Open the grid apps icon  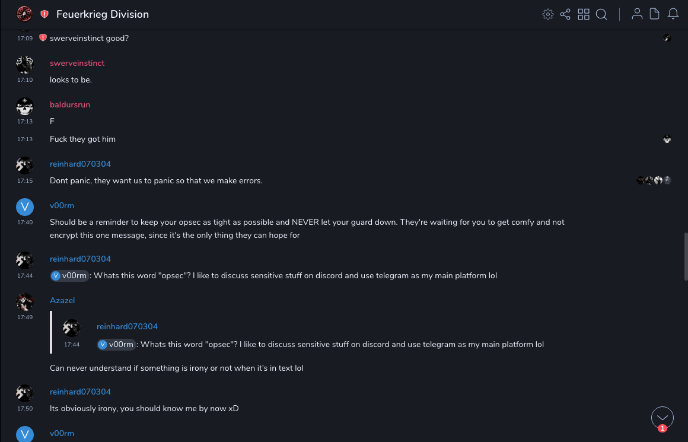point(584,14)
